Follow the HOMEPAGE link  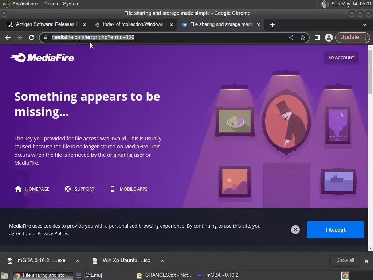(38, 189)
